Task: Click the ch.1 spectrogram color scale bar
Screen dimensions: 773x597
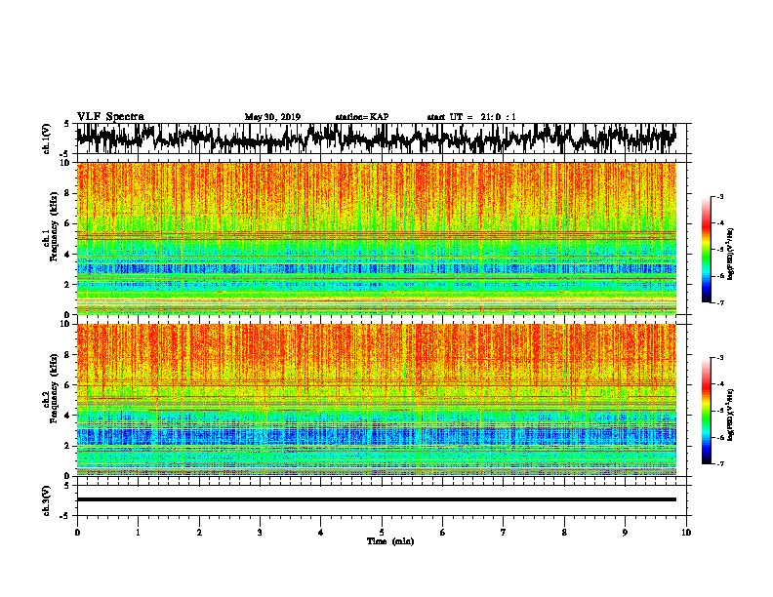Action: pos(707,250)
